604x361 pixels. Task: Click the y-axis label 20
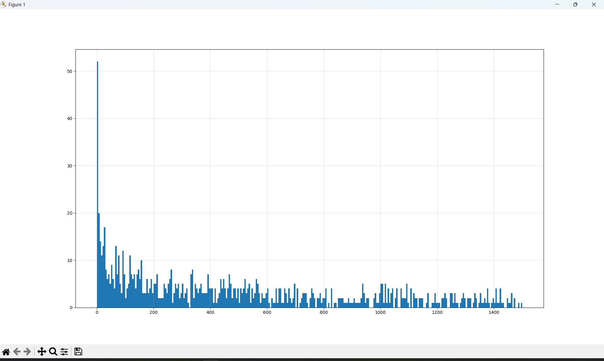[70, 213]
